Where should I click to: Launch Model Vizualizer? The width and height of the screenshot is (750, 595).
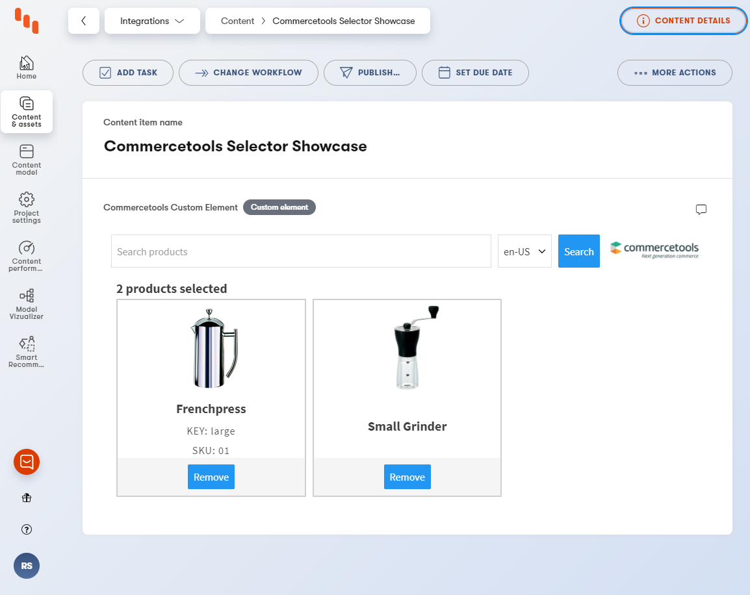(26, 304)
